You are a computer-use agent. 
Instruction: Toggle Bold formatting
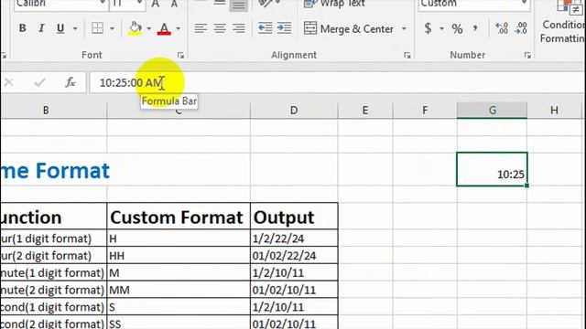pyautogui.click(x=22, y=28)
